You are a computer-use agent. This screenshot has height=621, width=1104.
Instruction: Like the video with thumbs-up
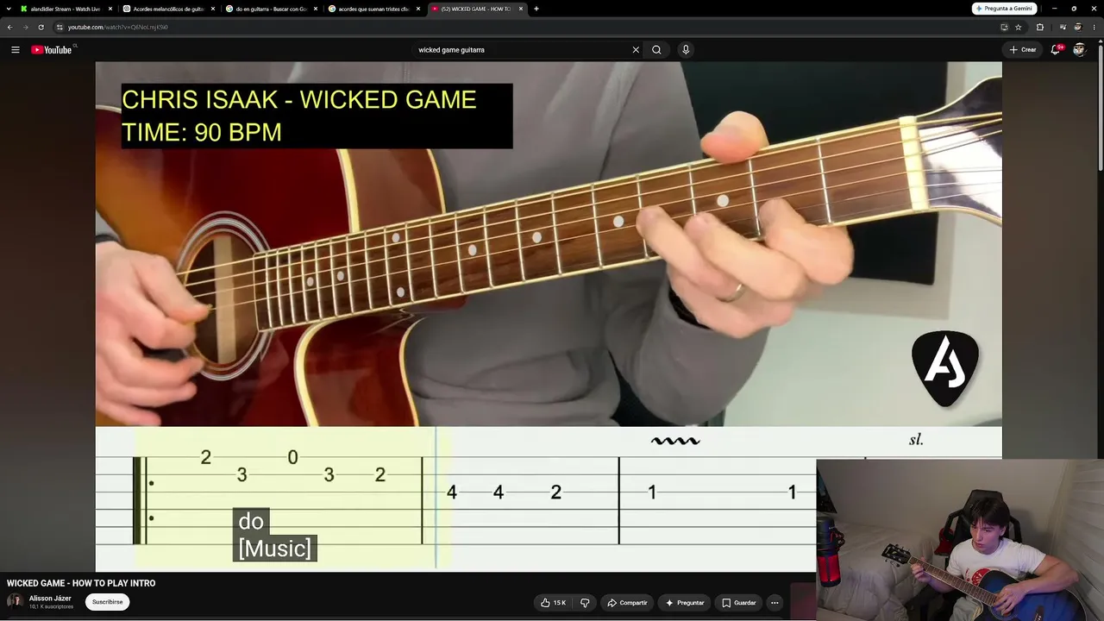click(x=553, y=603)
